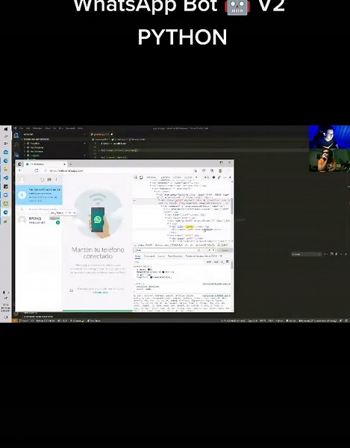Open Windows taskbar search
350x448 pixels.
[x=5, y=136]
